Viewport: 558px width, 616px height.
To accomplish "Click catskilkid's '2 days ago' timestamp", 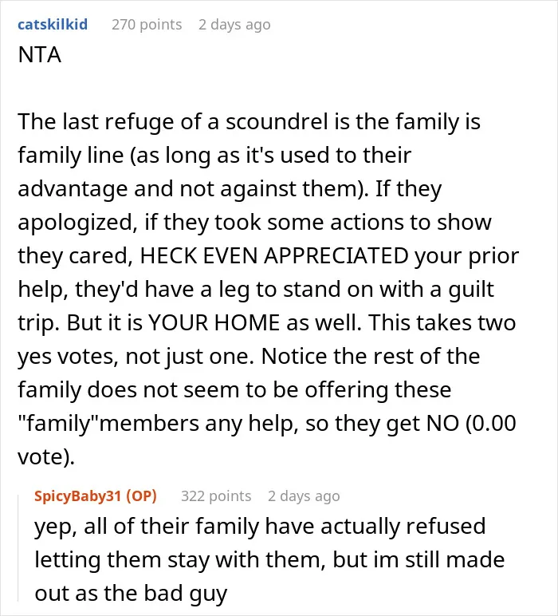I will coord(234,25).
